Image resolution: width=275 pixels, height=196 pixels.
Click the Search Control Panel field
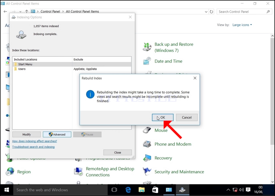click(x=244, y=12)
